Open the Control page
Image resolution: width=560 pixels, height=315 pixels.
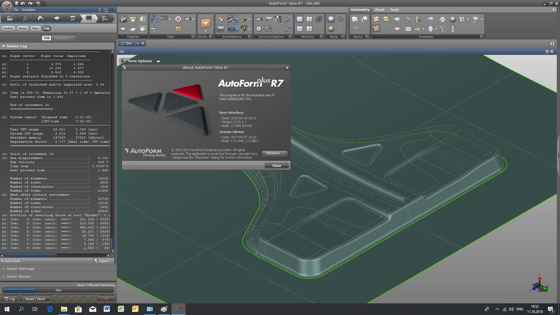click(x=8, y=28)
